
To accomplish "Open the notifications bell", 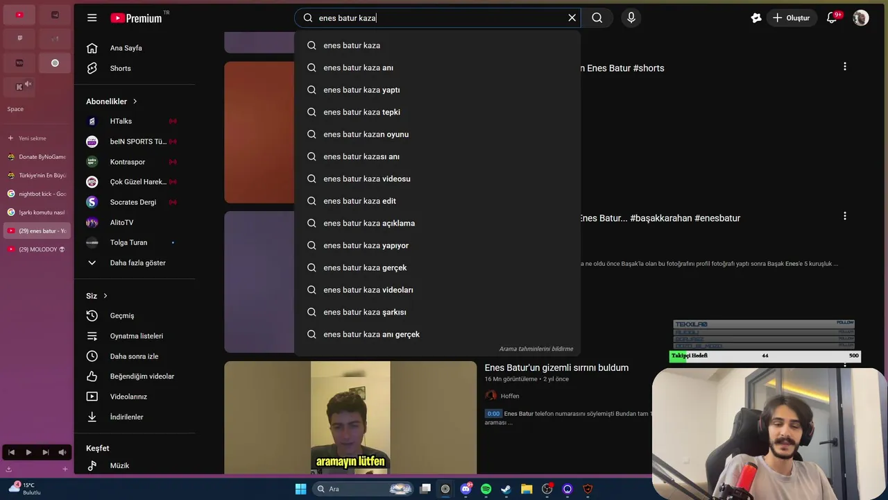I will 832,18.
